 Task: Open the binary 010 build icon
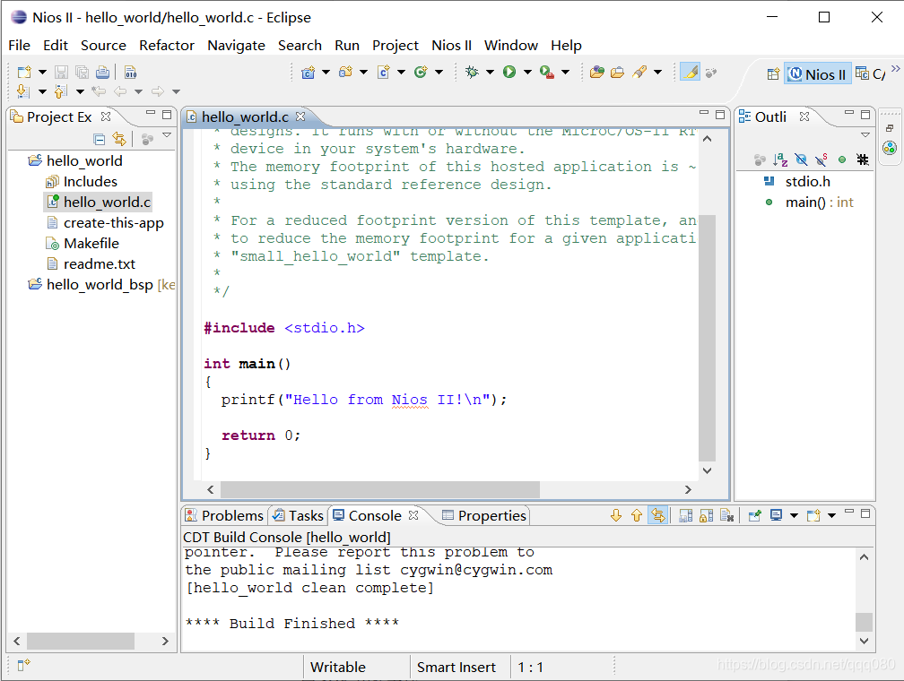coord(131,72)
